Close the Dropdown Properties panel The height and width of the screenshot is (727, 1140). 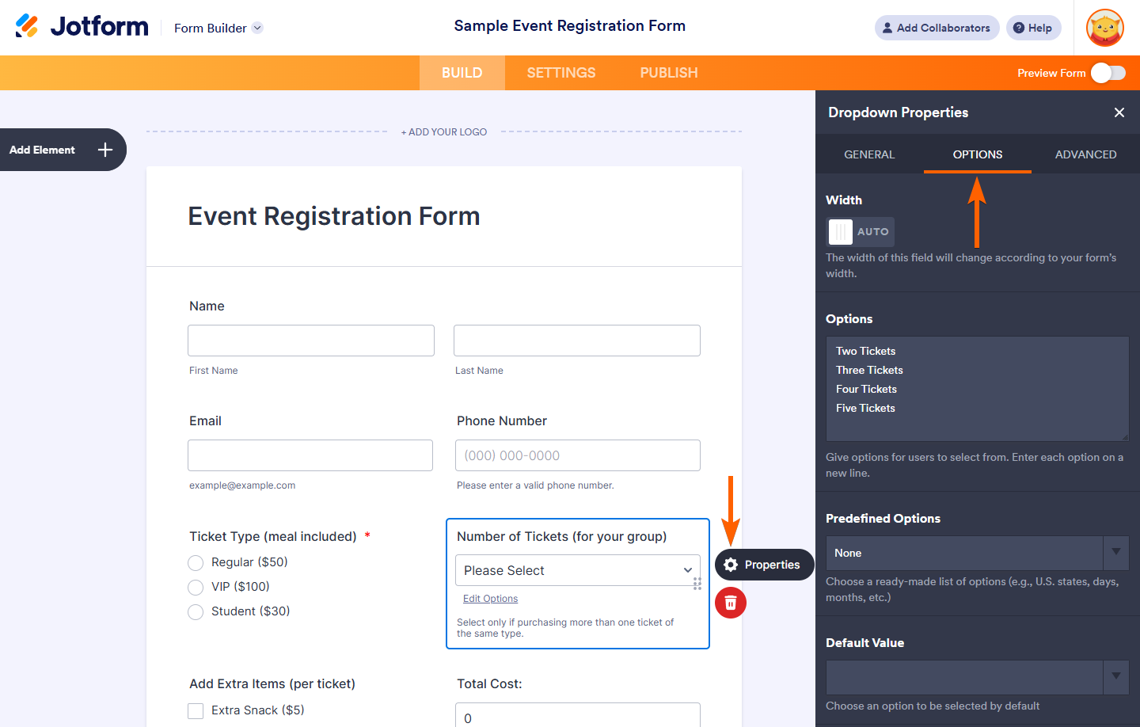click(1119, 112)
